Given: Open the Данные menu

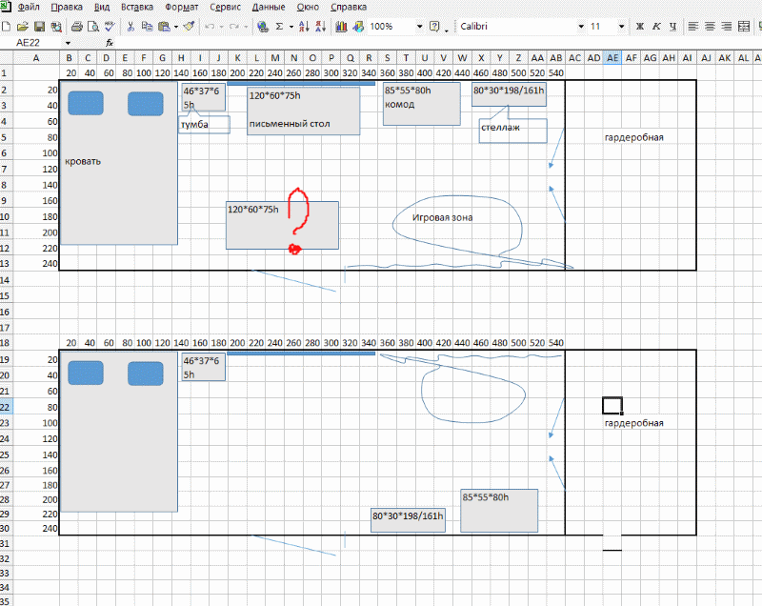Looking at the screenshot, I should [x=268, y=7].
